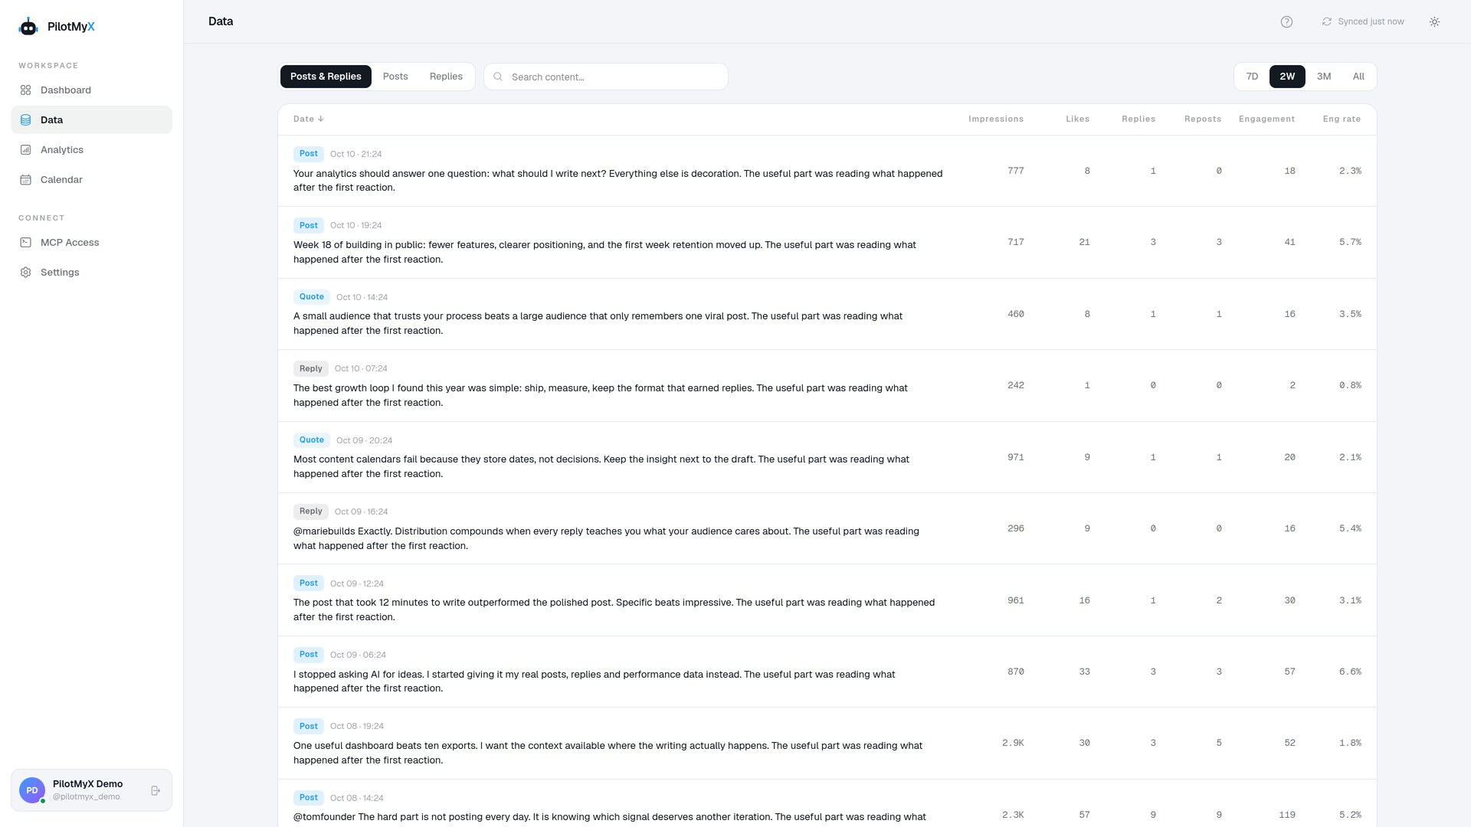Switch to the Replies tab
The image size is (1471, 827).
coord(446,77)
